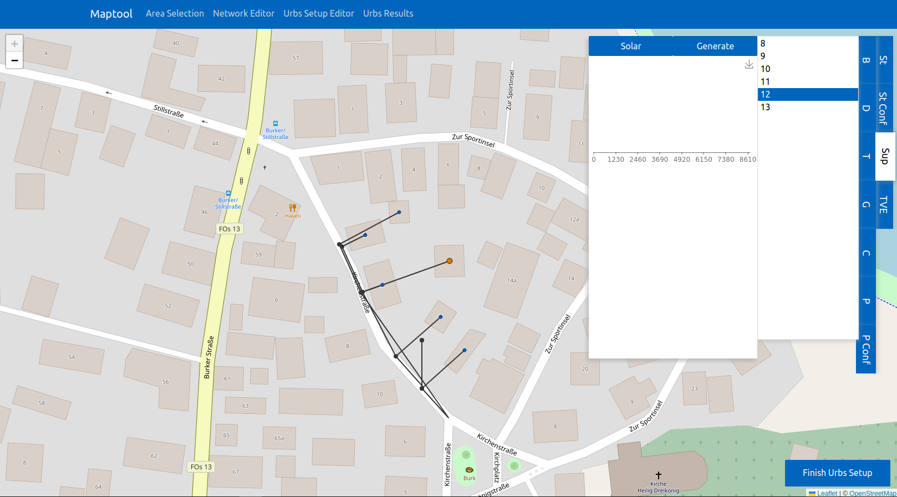Click the Generate button
The height and width of the screenshot is (497, 897).
(715, 46)
